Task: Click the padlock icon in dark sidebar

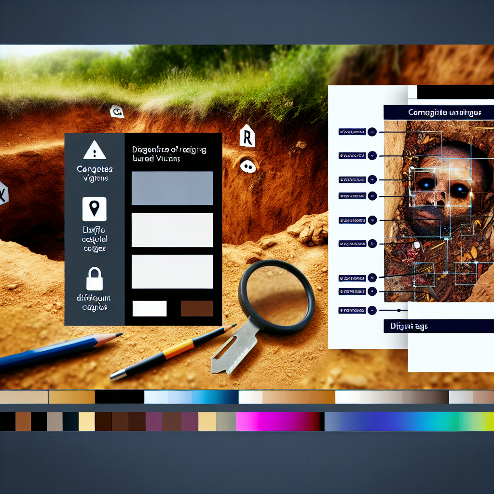Action: [x=94, y=279]
